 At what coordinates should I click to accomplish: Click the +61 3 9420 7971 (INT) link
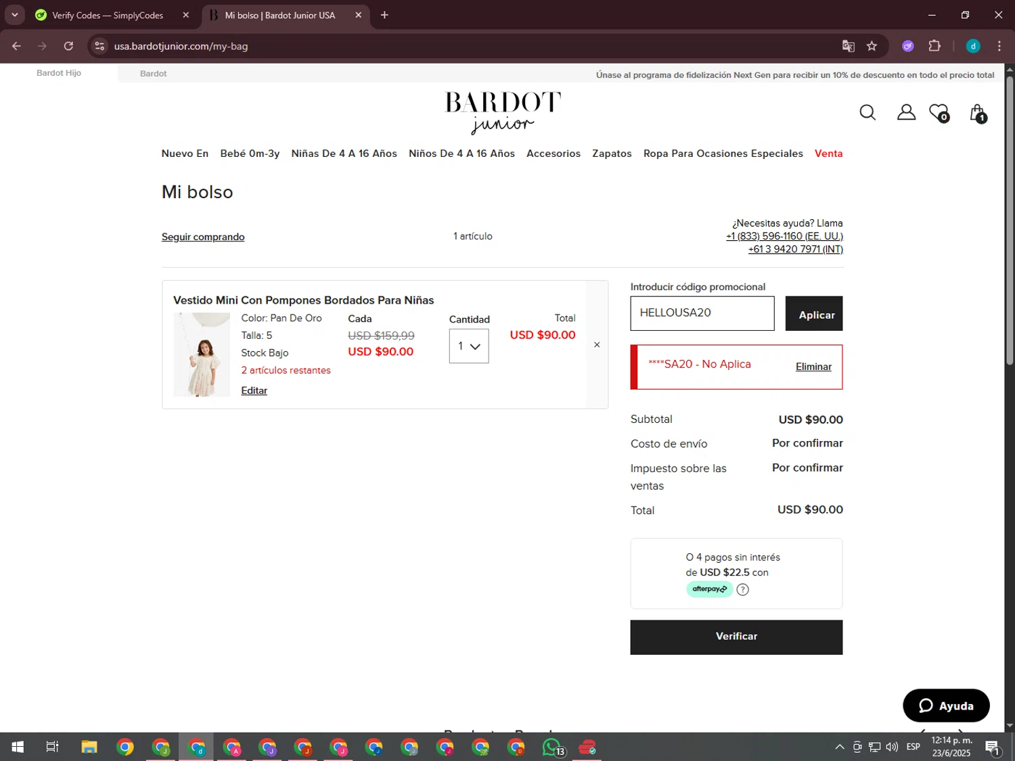[795, 249]
